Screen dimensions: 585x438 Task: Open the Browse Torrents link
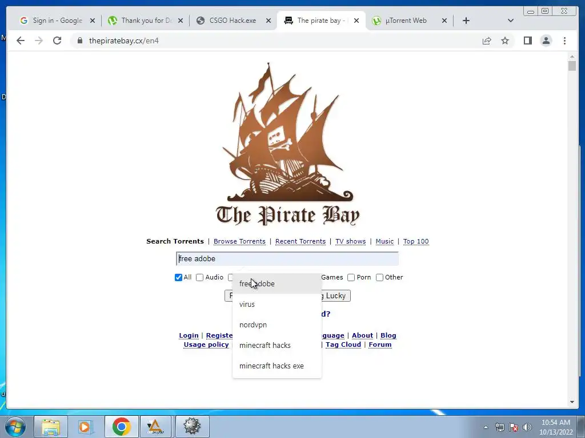click(239, 241)
